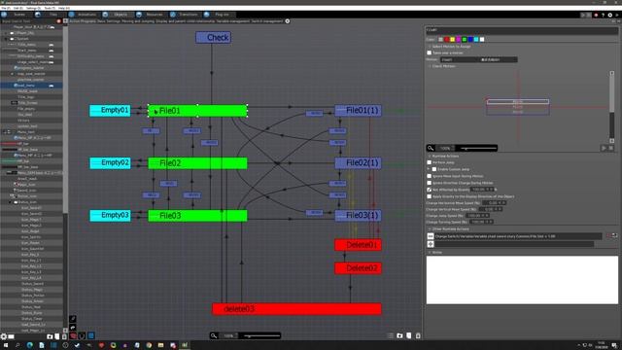The height and width of the screenshot is (350, 622).
Task: Pick the white action color swatch
Action: pyautogui.click(x=482, y=39)
